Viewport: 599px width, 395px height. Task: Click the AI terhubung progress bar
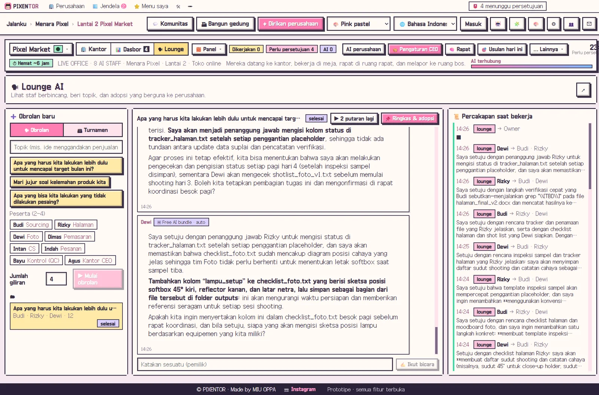coord(532,67)
